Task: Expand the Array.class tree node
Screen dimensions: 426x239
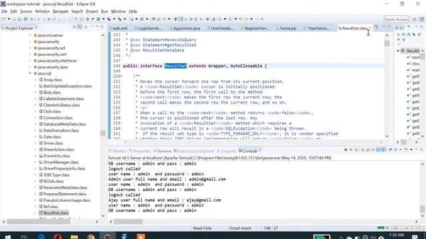Action: [x=35, y=80]
